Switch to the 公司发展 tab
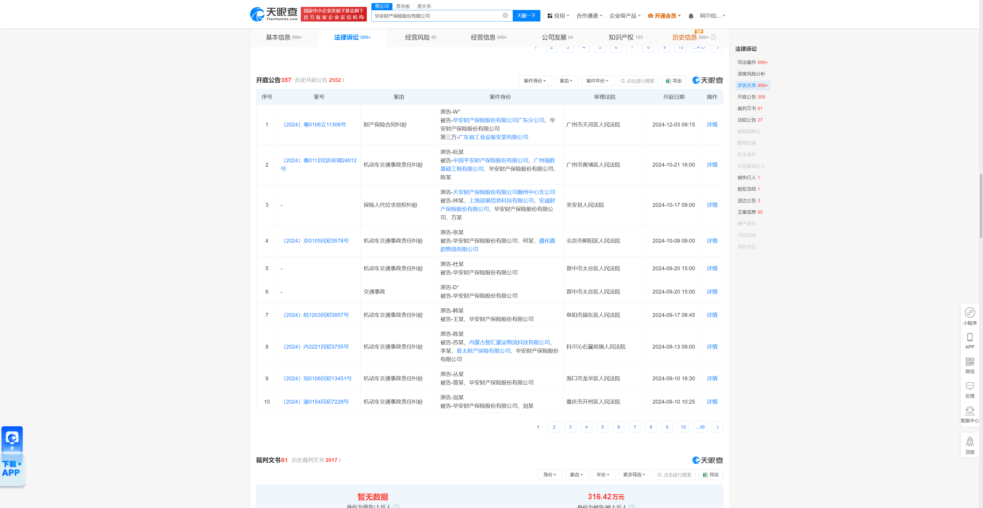Image resolution: width=983 pixels, height=508 pixels. coord(557,37)
